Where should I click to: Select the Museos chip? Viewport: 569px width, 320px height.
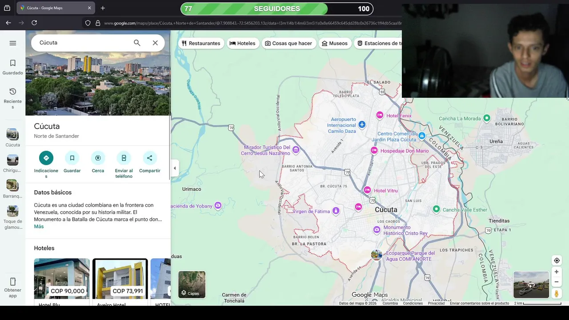pyautogui.click(x=335, y=43)
